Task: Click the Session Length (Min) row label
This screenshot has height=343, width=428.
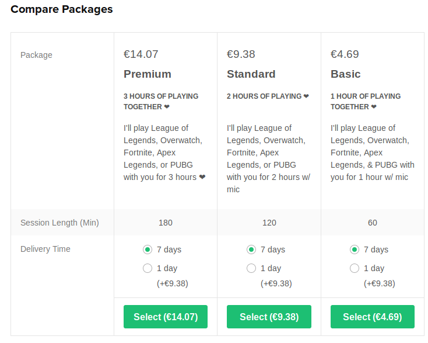Action: click(59, 223)
